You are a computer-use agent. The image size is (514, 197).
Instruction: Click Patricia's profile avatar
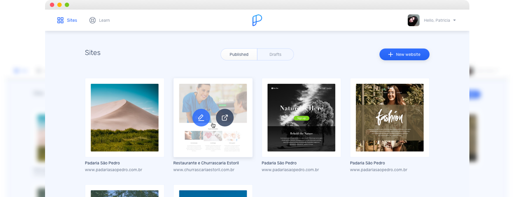tap(413, 20)
